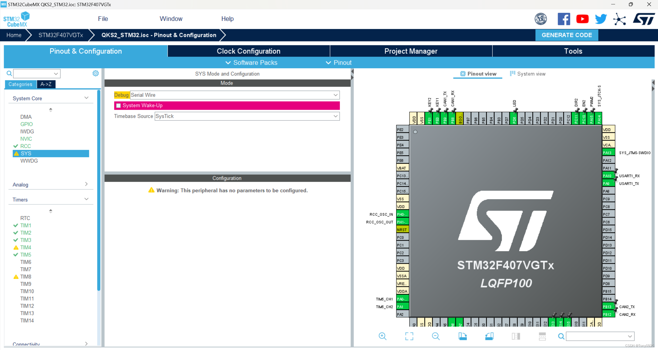The image size is (658, 350).
Task: Open the peripheral search combo box
Action: pyautogui.click(x=37, y=74)
